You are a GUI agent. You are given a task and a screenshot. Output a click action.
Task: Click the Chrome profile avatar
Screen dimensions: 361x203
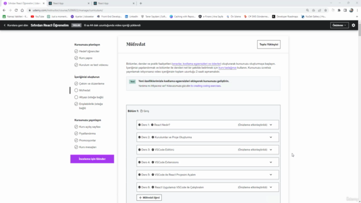(x=351, y=10)
